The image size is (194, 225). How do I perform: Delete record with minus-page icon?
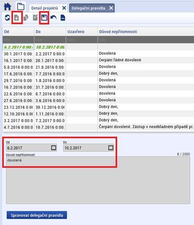click(63, 18)
